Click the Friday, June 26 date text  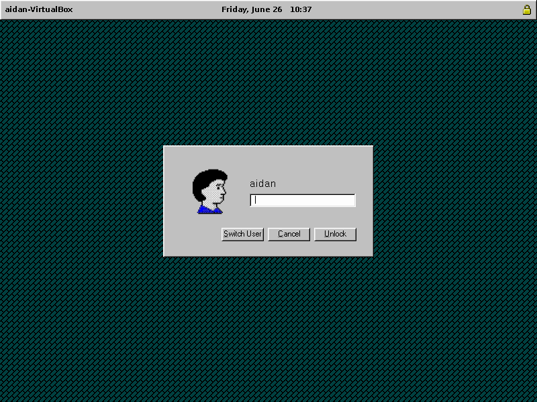[x=252, y=9]
